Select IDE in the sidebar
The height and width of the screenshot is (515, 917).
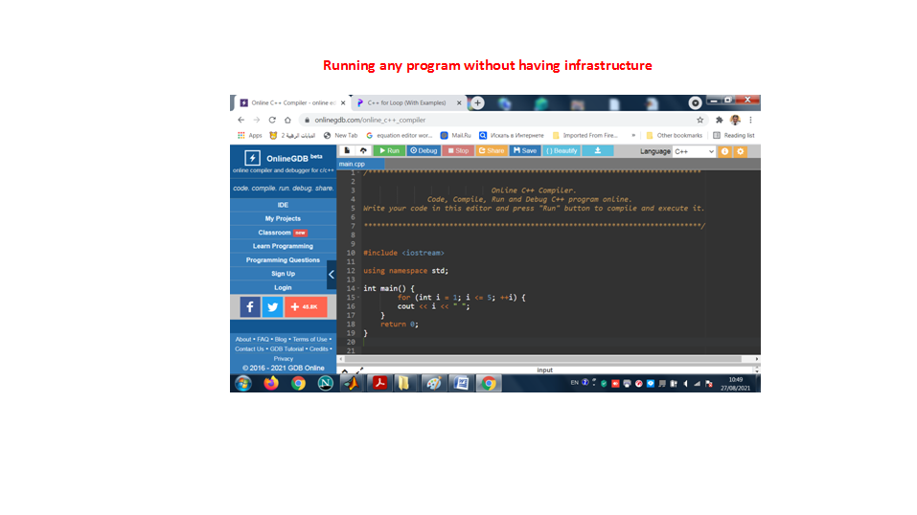[x=283, y=205]
